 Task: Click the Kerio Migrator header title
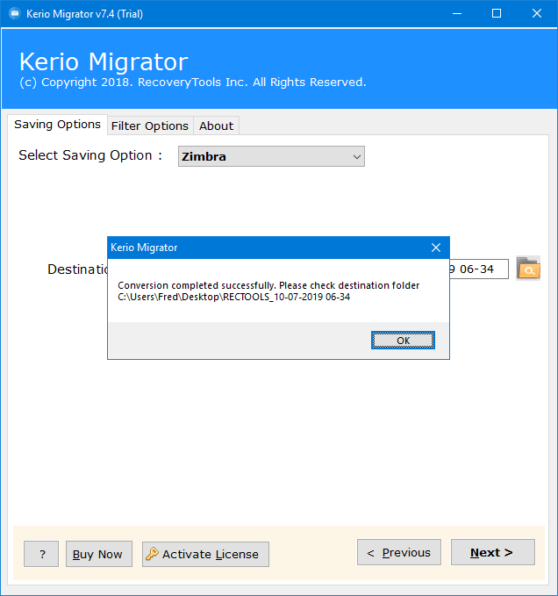click(104, 61)
